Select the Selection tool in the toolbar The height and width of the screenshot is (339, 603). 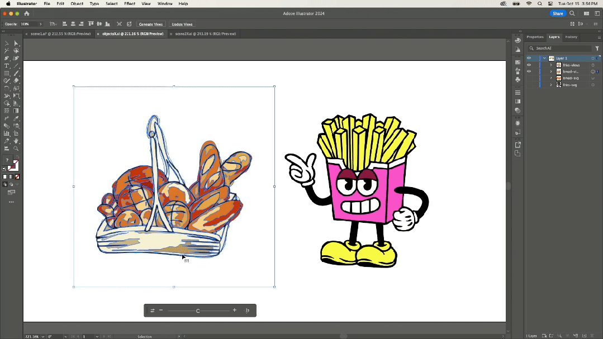coord(7,43)
